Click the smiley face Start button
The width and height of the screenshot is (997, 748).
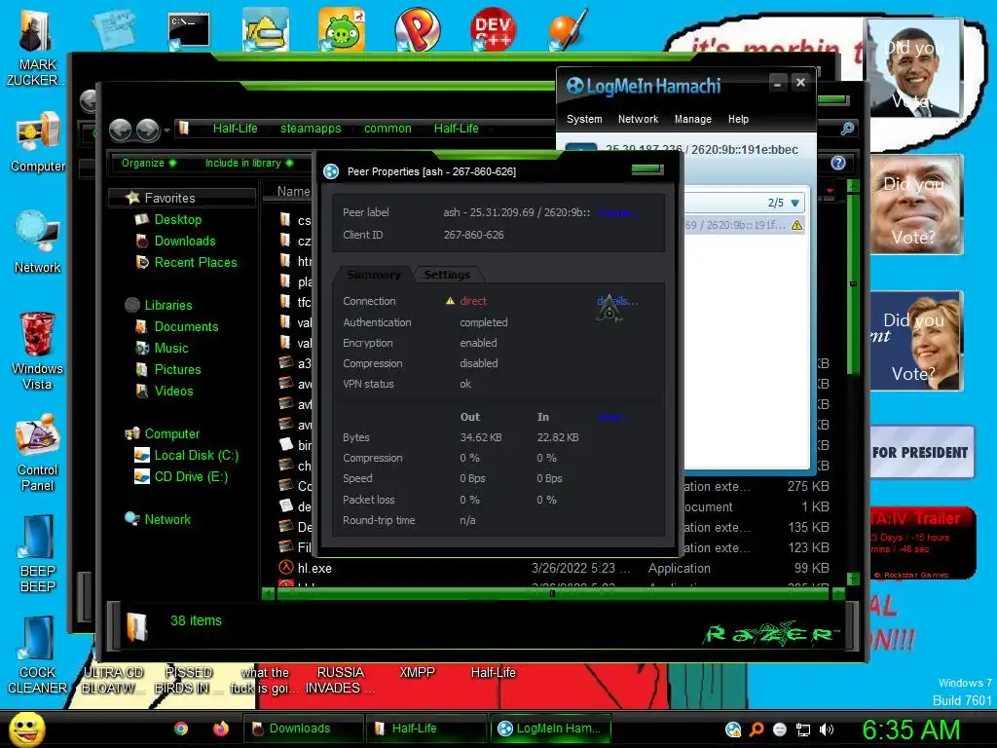pos(26,729)
